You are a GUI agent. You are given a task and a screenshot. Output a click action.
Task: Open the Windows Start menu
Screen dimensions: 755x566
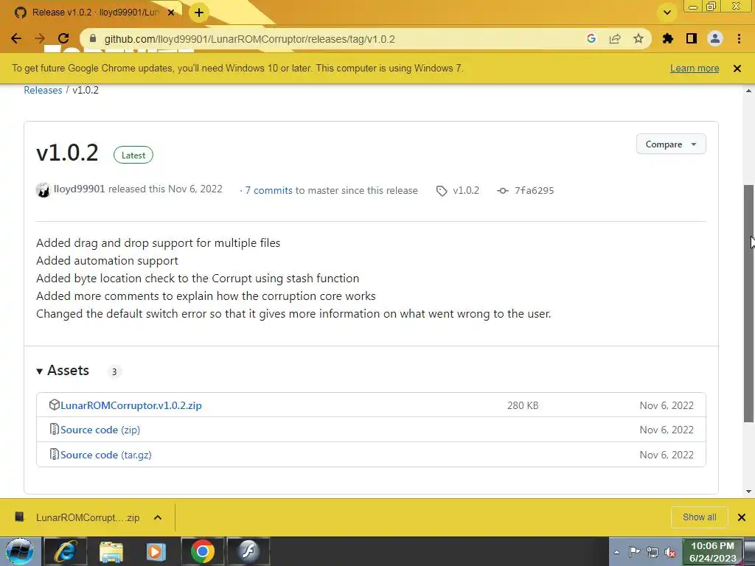[x=20, y=551]
